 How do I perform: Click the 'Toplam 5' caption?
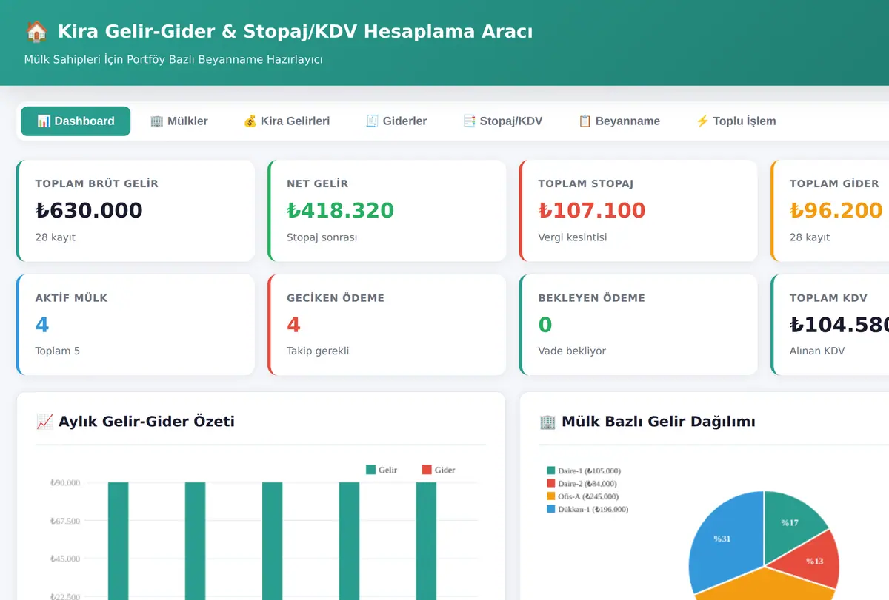[x=58, y=351]
